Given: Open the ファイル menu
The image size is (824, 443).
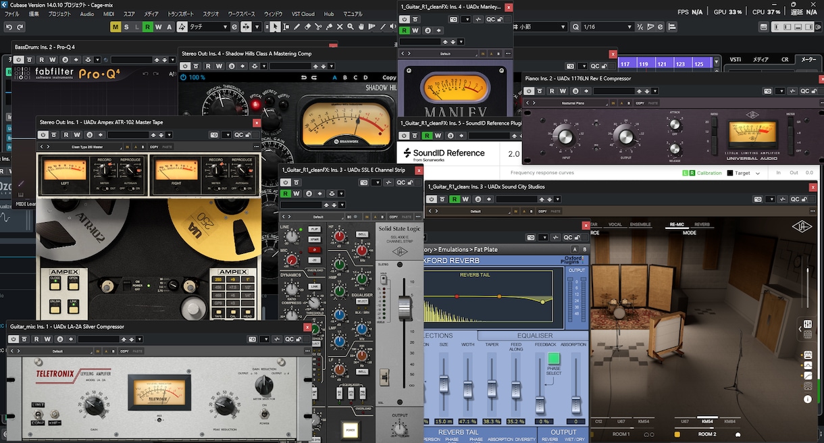Looking at the screenshot, I should (x=14, y=14).
